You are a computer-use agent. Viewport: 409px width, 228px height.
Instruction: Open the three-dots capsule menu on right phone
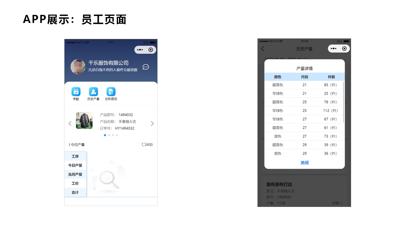pos(333,48)
